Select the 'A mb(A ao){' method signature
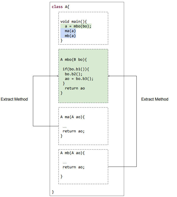Screen dimensions: 177x197 coord(73,153)
